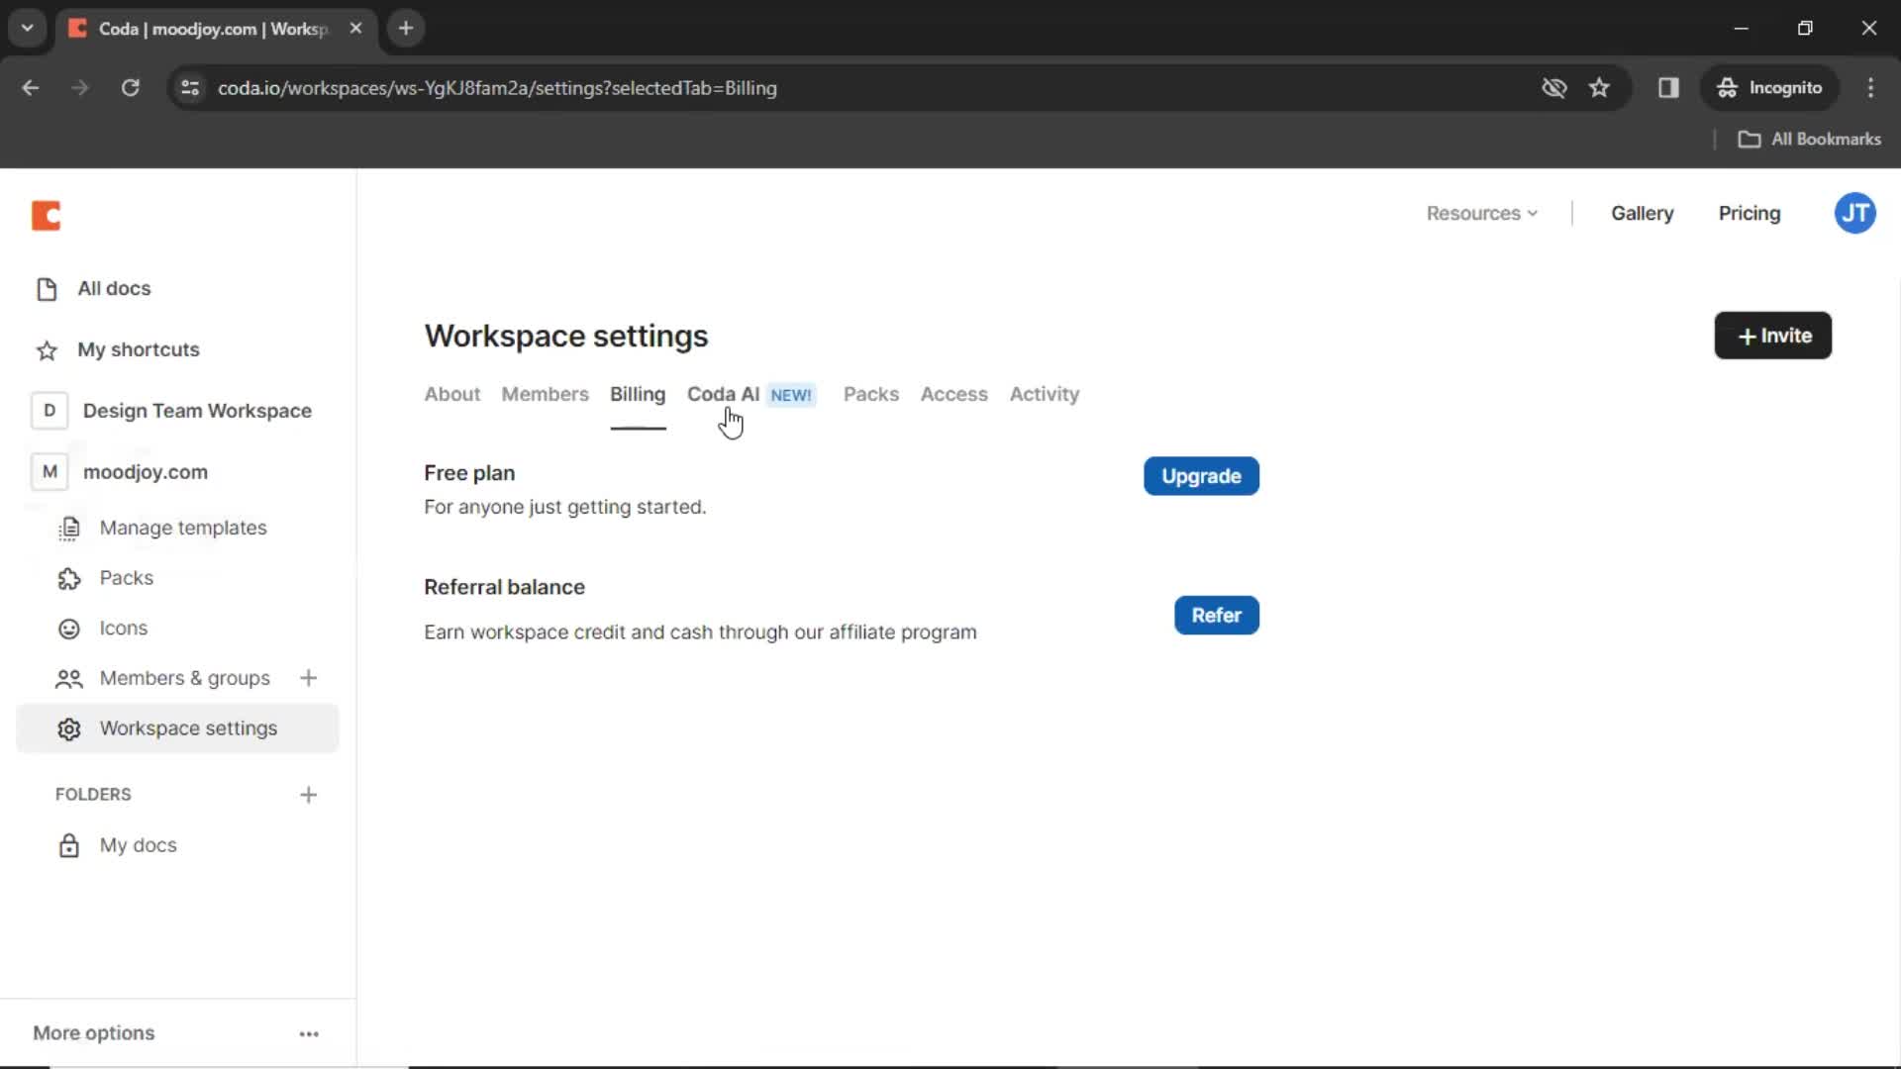The image size is (1901, 1069).
Task: Open All docs in the sidebar
Action: click(114, 288)
